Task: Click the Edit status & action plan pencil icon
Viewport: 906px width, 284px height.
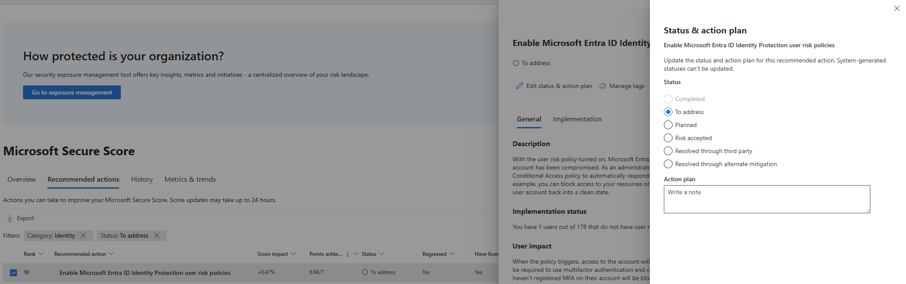Action: (x=519, y=86)
